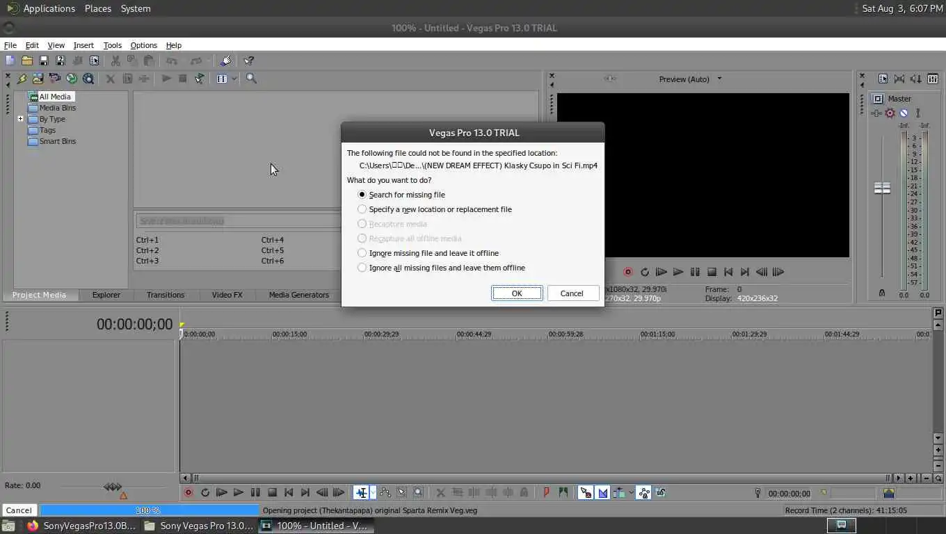Select 'Ignore all missing files and leave them offline'
The height and width of the screenshot is (534, 946).
click(x=362, y=268)
